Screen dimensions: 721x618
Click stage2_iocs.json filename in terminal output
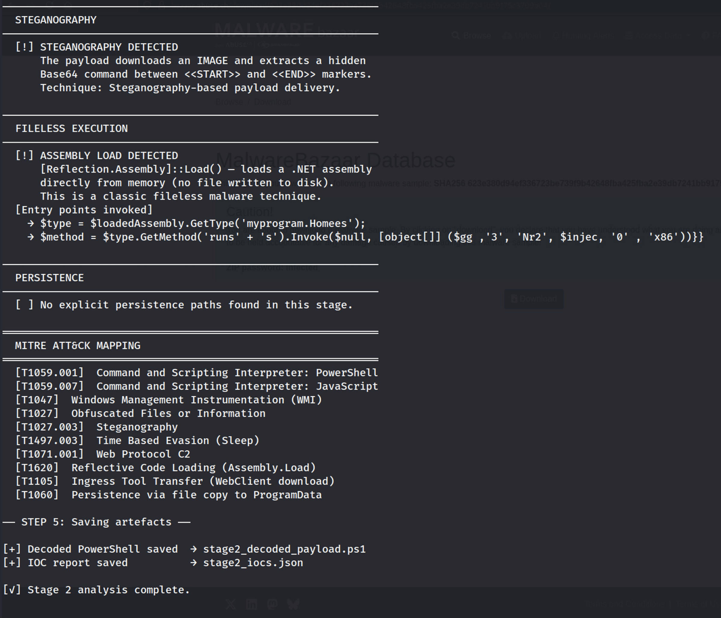click(253, 563)
